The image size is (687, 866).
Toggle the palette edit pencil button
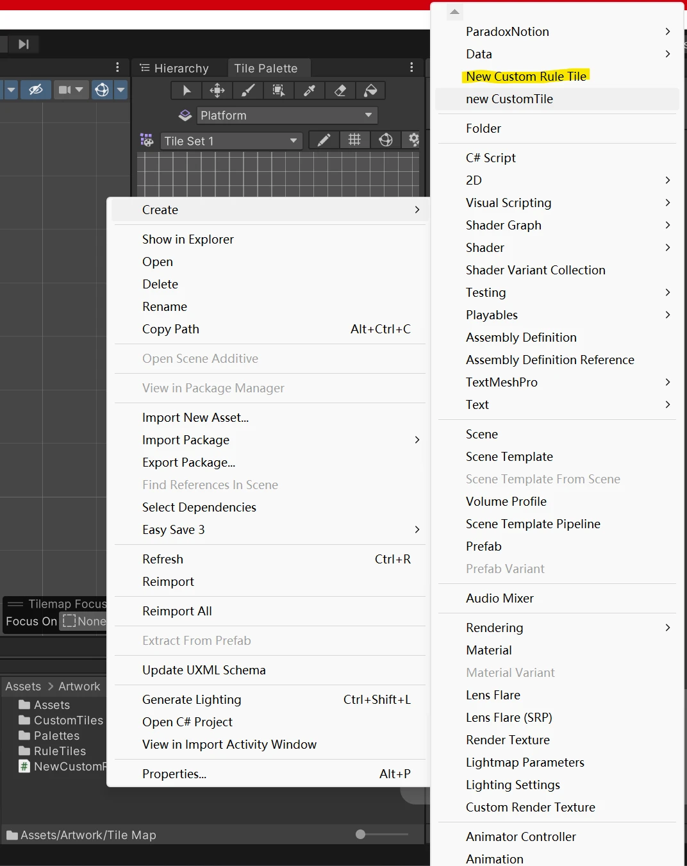(324, 140)
